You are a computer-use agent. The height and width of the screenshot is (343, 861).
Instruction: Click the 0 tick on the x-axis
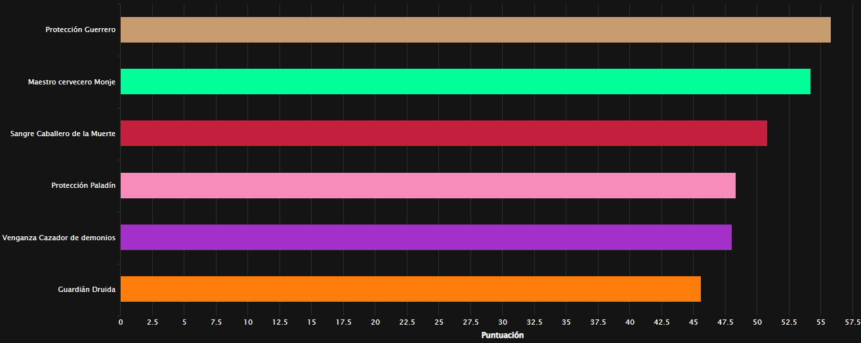[120, 323]
